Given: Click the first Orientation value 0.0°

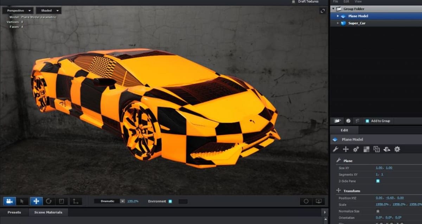Looking at the screenshot, I should 379,218.
